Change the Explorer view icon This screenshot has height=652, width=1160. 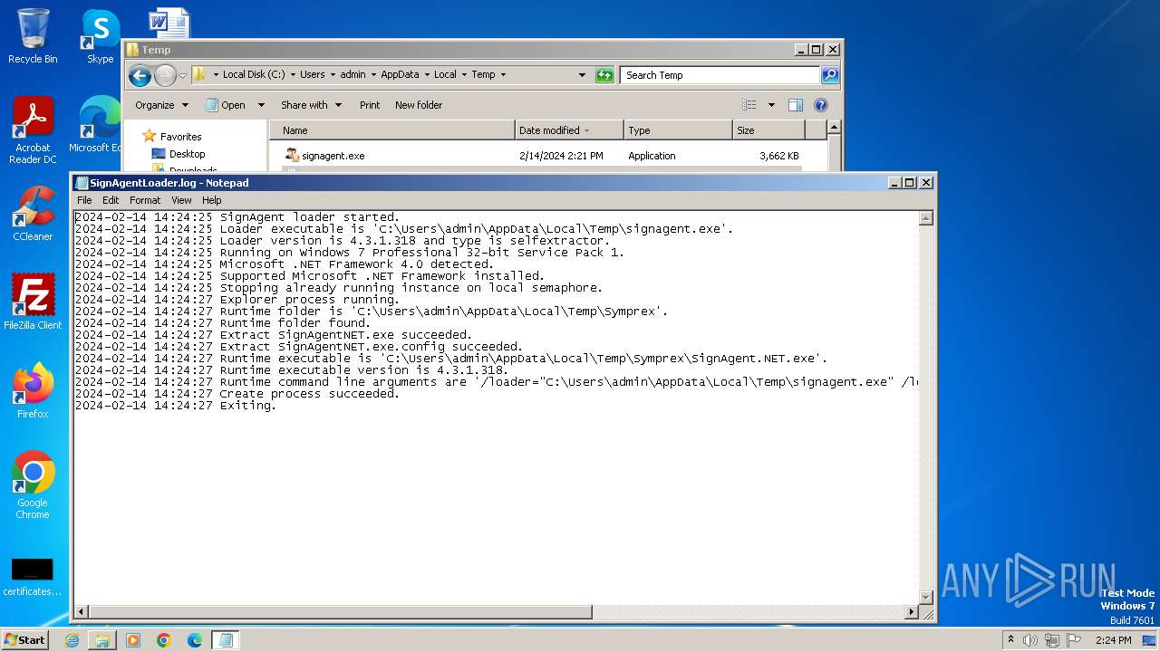coord(749,105)
